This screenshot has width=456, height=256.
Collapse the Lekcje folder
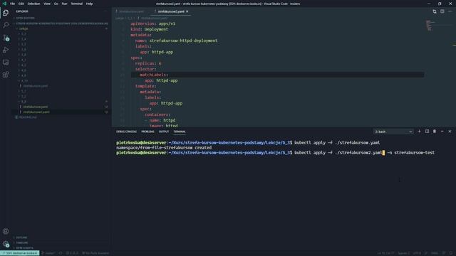(24, 28)
